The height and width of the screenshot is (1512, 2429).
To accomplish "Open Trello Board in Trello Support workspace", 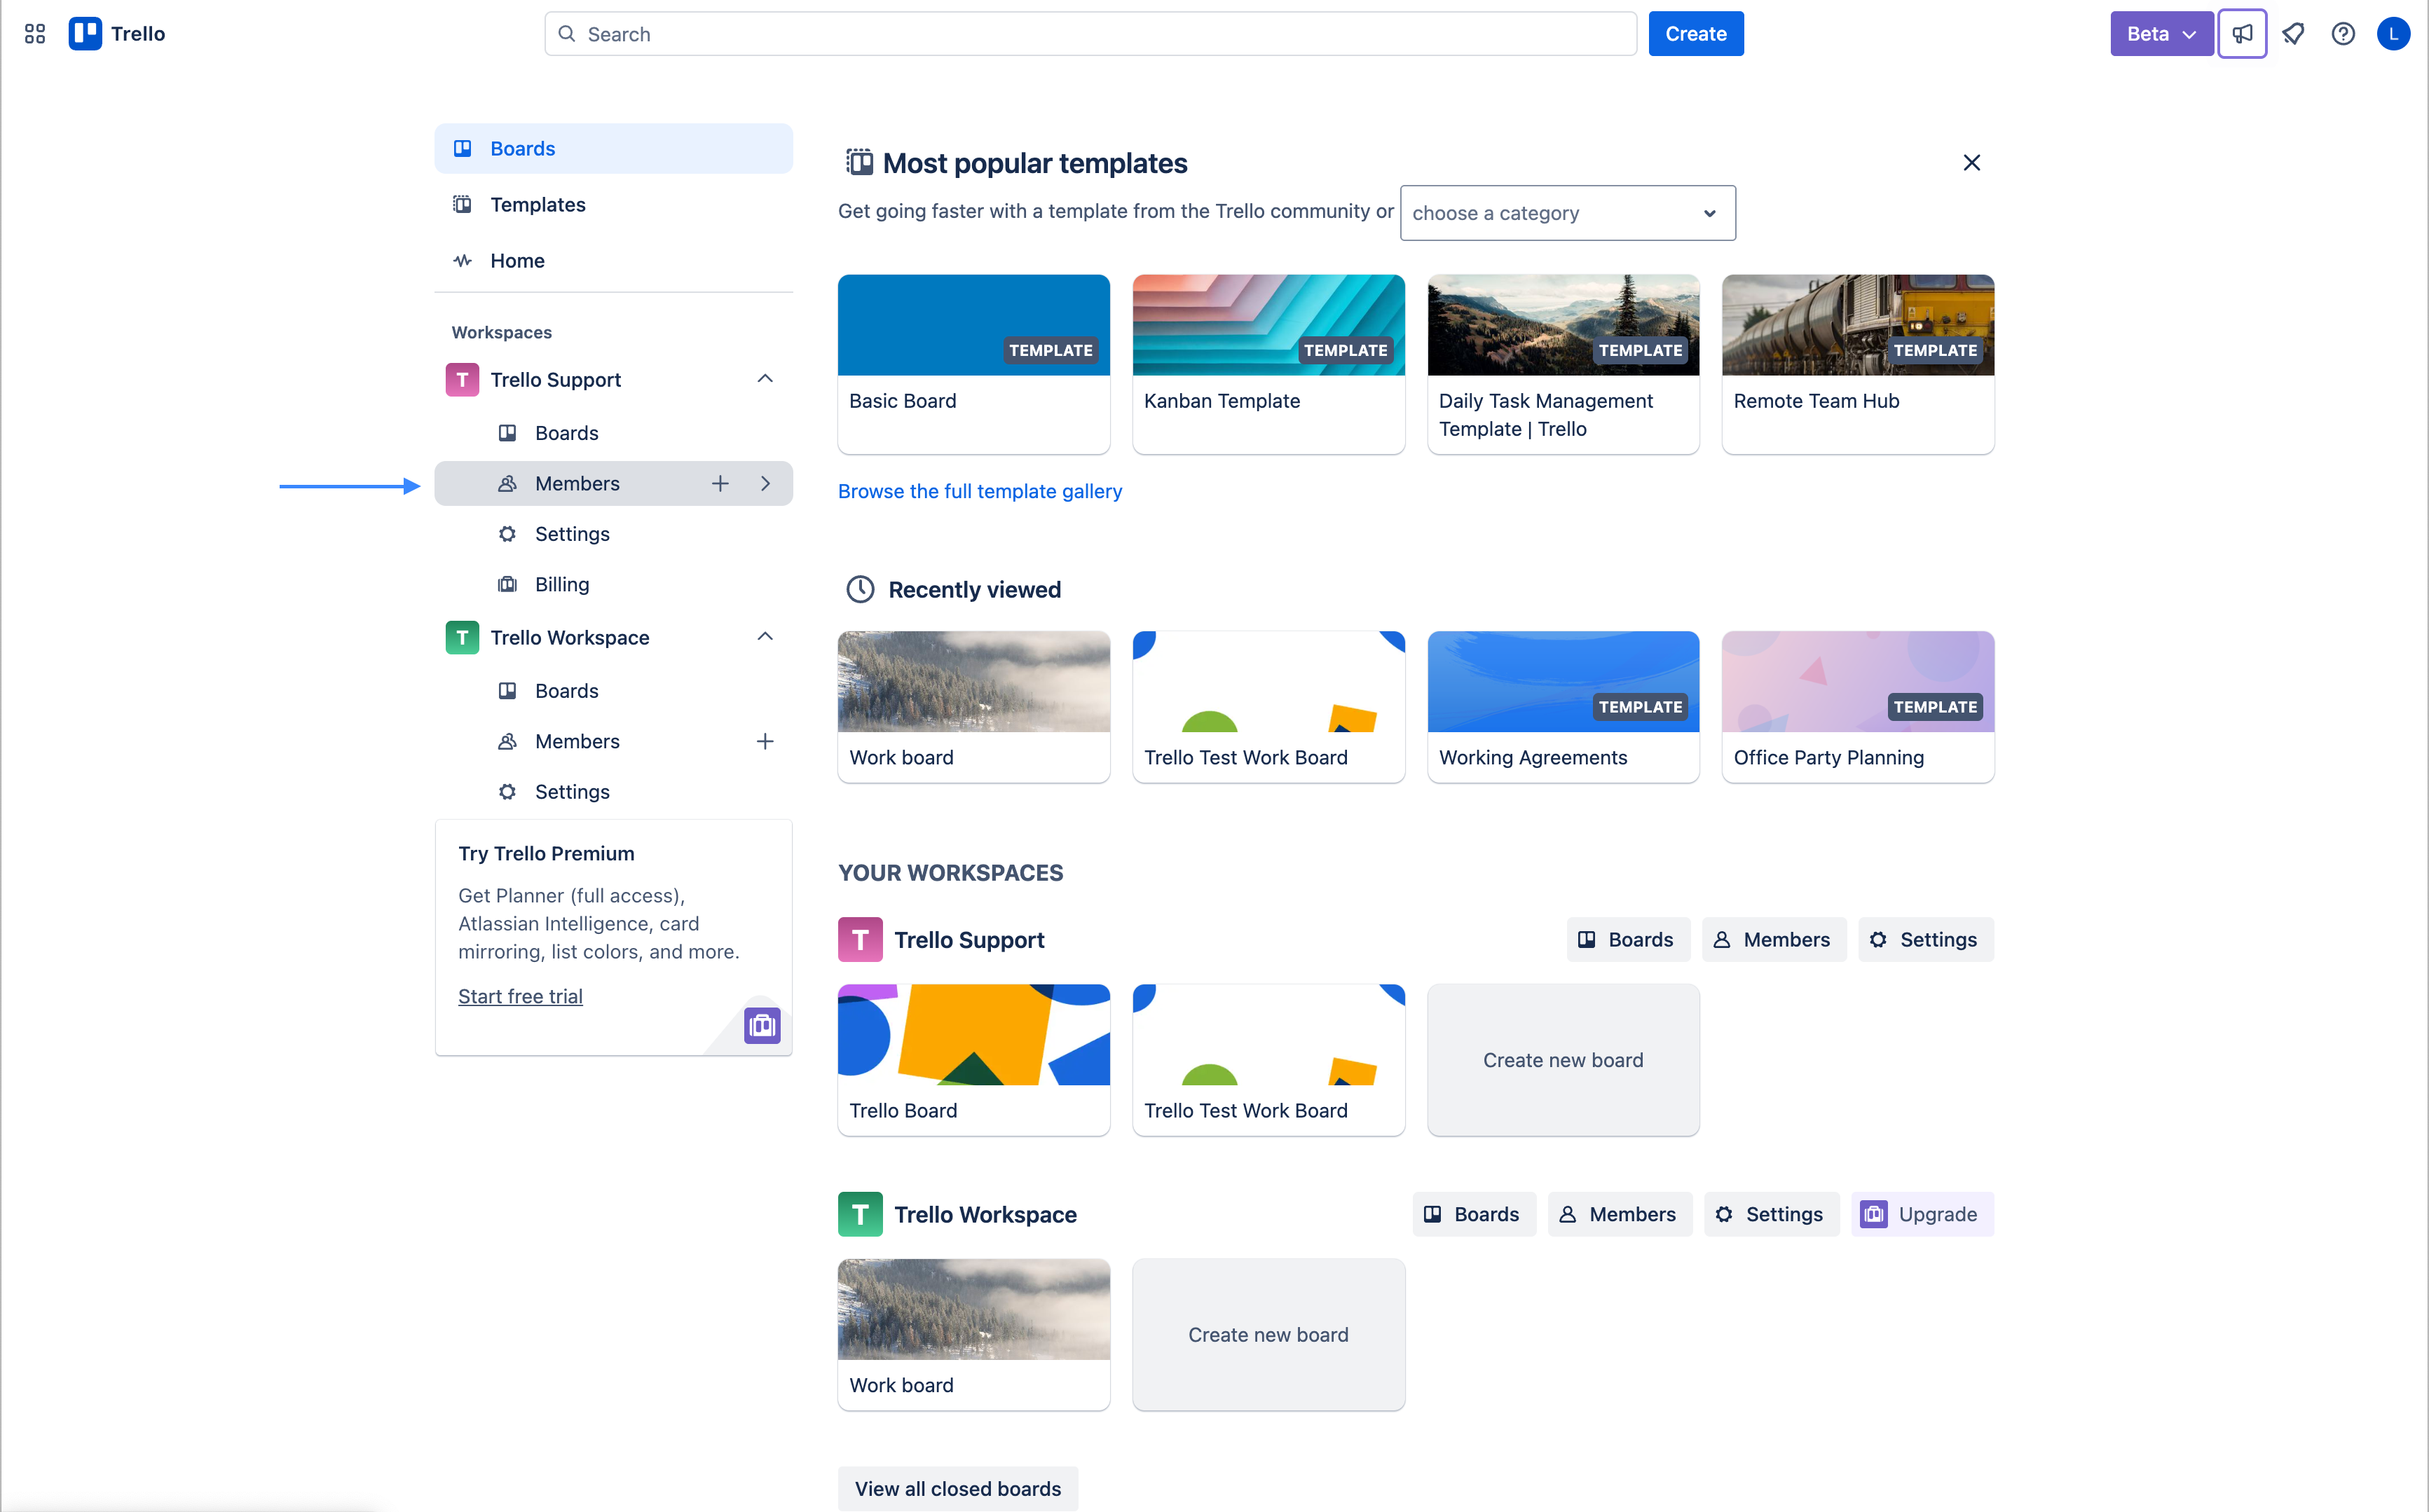I will pyautogui.click(x=973, y=1060).
